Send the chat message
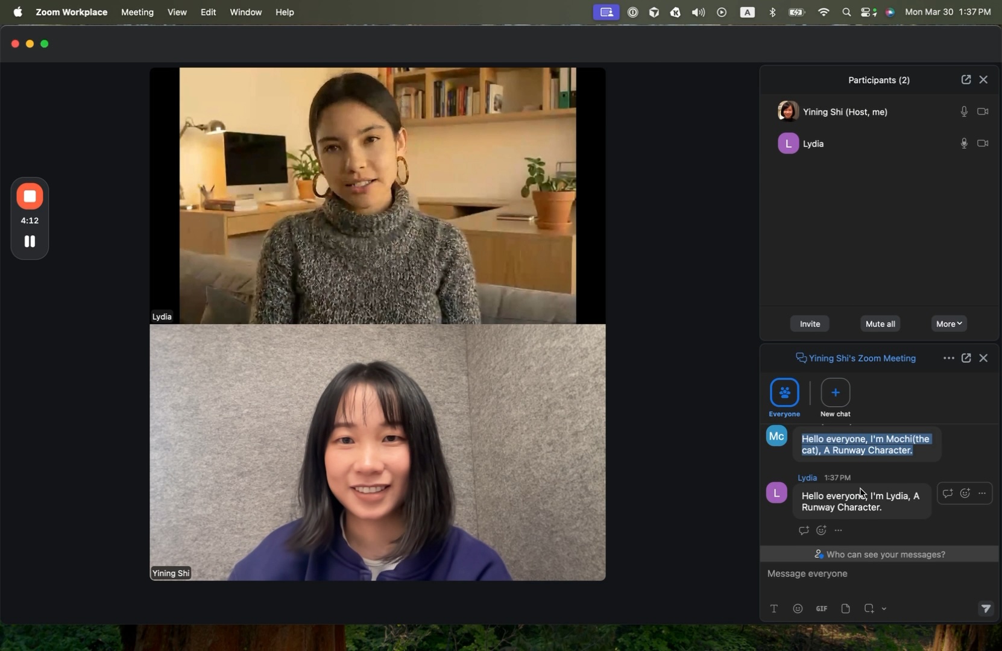The image size is (1002, 651). point(986,609)
